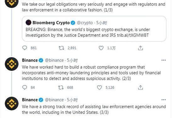Viewport: 173px width, 118px height.
Task: Click the Binance name on the 2/3 tweet
Action: (30, 60)
